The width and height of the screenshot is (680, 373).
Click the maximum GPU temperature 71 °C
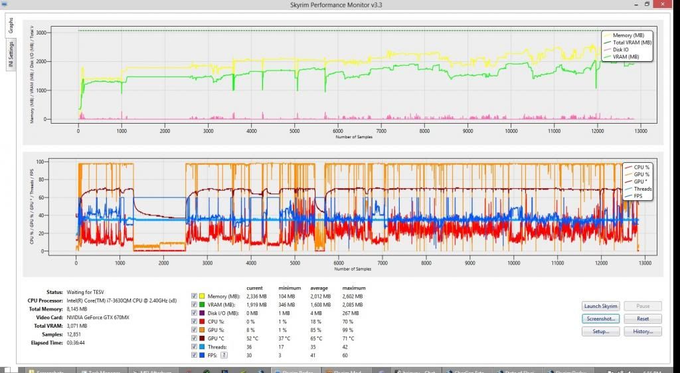(x=348, y=338)
